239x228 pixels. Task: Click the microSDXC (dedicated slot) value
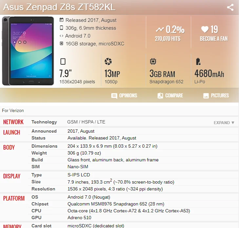pos(96,226)
